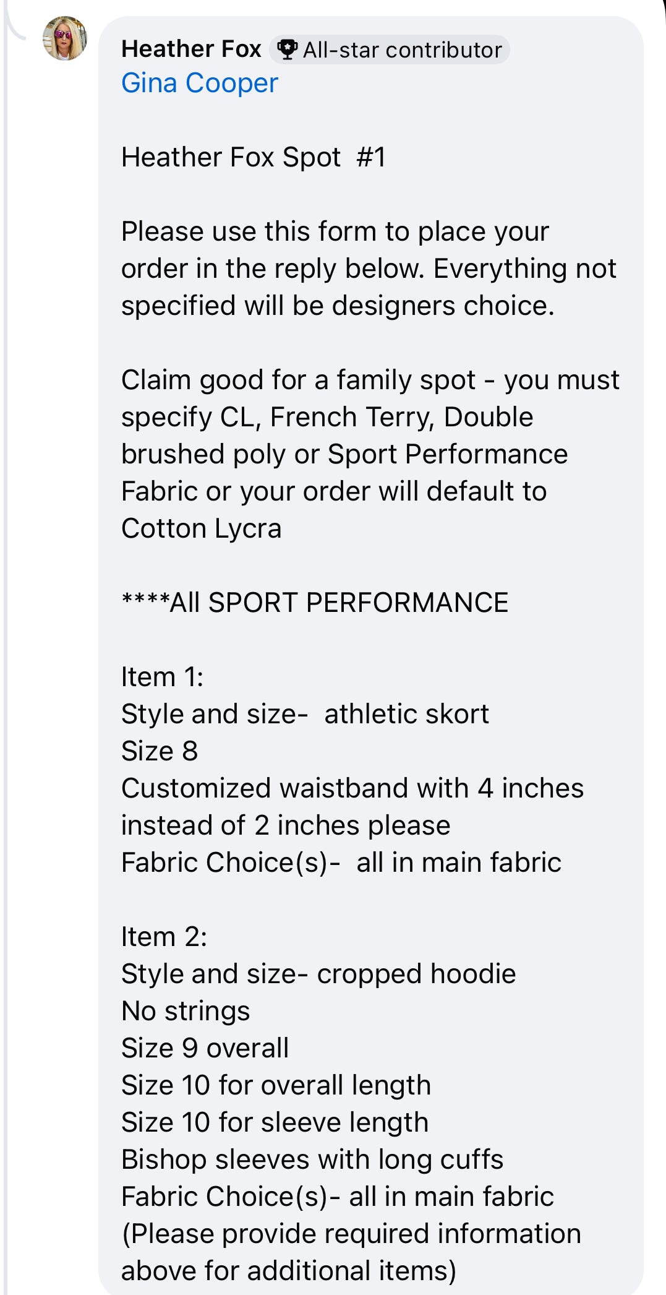Click the "Size 9 overall" line
The height and width of the screenshot is (1295, 666).
(205, 1048)
